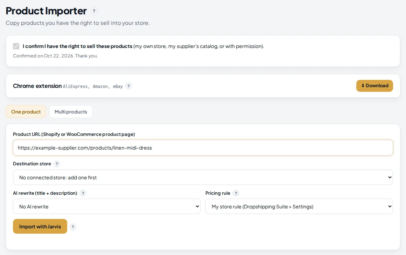The width and height of the screenshot is (406, 255).
Task: Click the 'Copy products you have the right' subtitle
Action: (78, 23)
